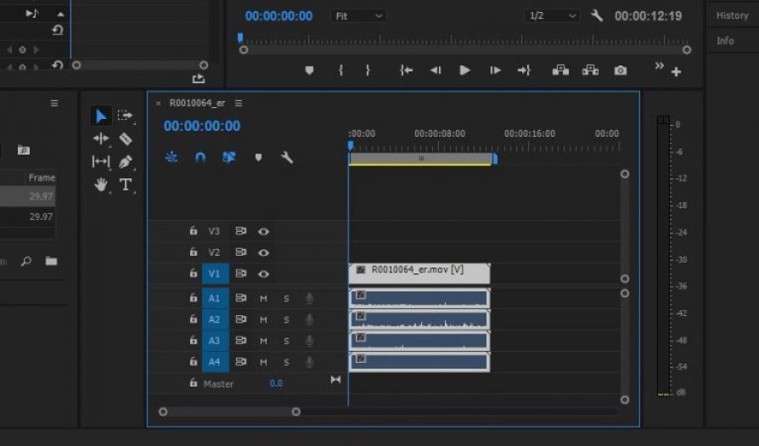Image resolution: width=759 pixels, height=446 pixels.
Task: Toggle V2 track output eye
Action: [x=263, y=252]
